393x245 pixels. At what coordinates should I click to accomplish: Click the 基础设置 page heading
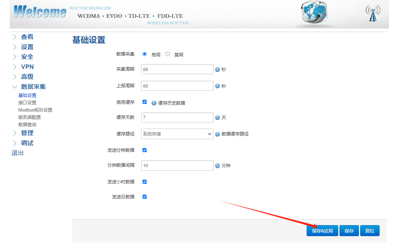pyautogui.click(x=89, y=40)
